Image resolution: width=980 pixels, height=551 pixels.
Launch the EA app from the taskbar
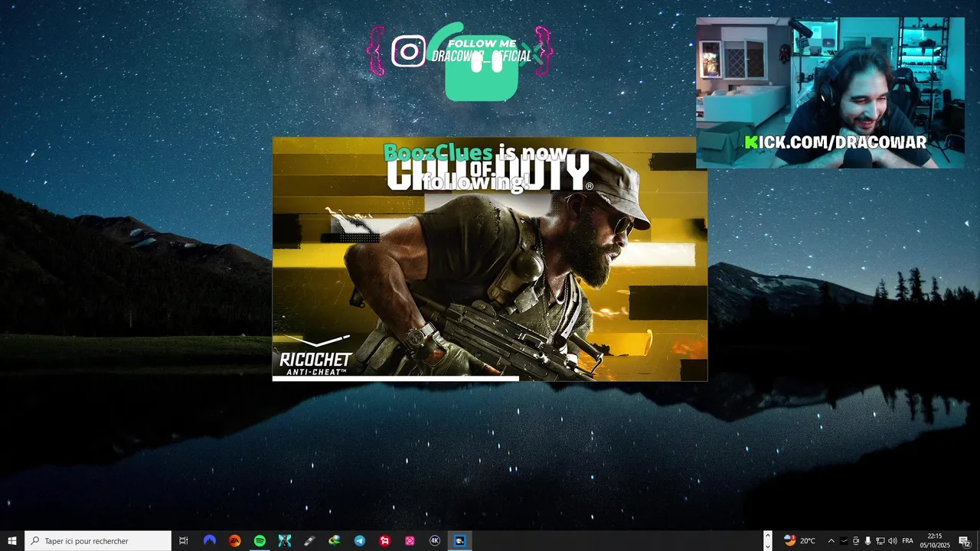point(235,540)
